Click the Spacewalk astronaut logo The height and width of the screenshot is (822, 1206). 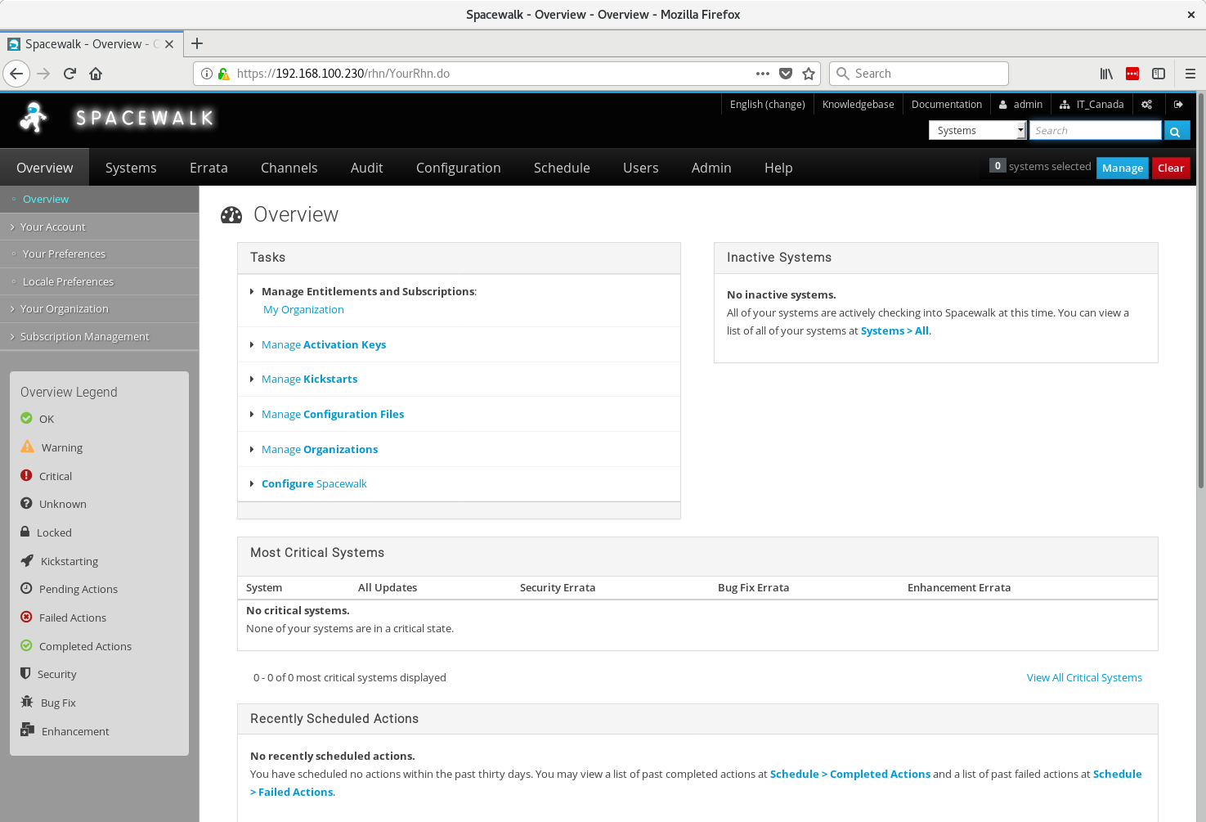tap(34, 118)
